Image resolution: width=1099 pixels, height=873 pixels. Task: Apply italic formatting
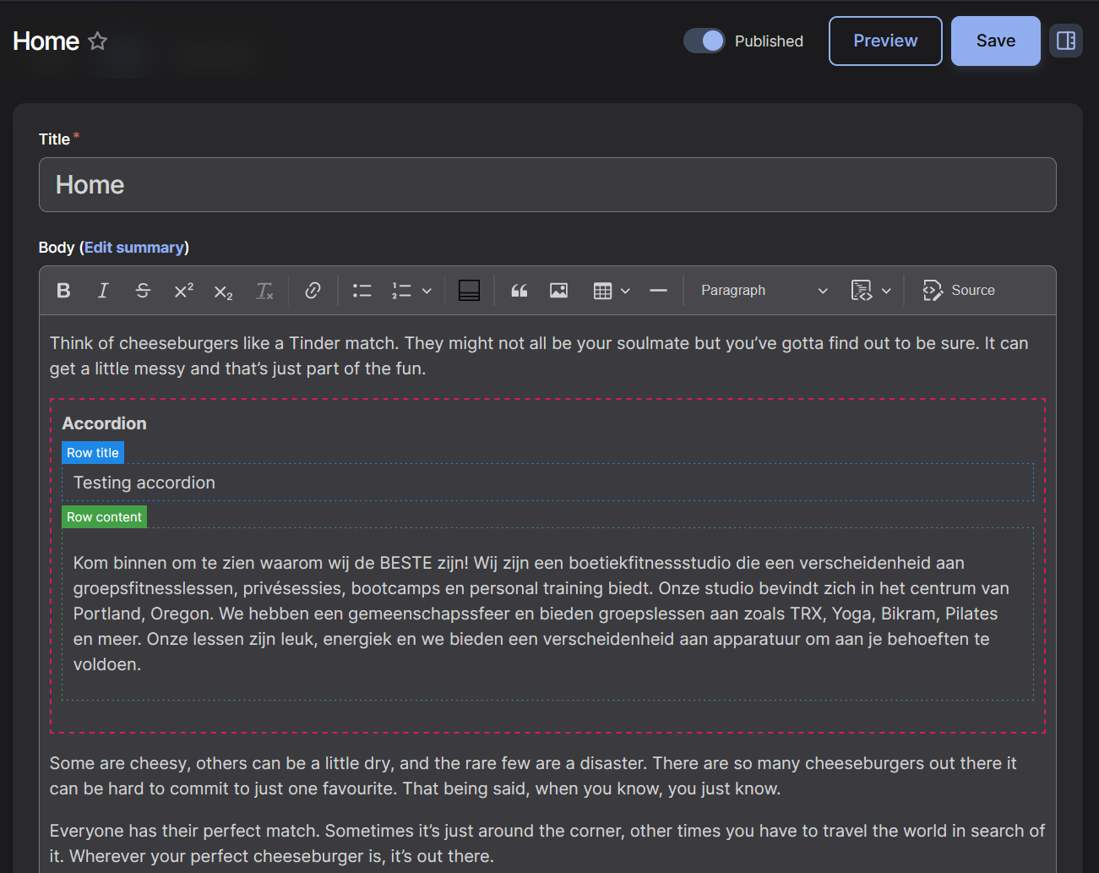[x=102, y=290]
